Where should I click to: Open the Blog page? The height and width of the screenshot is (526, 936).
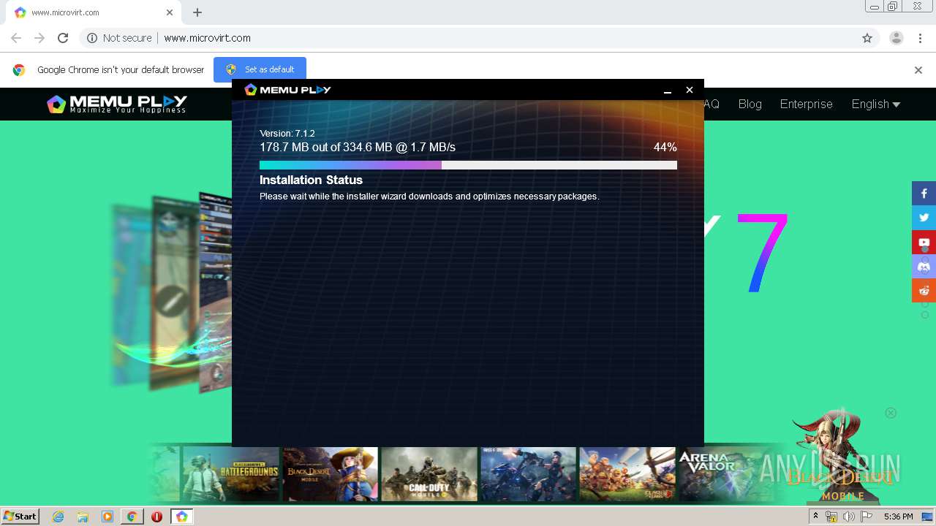point(750,104)
